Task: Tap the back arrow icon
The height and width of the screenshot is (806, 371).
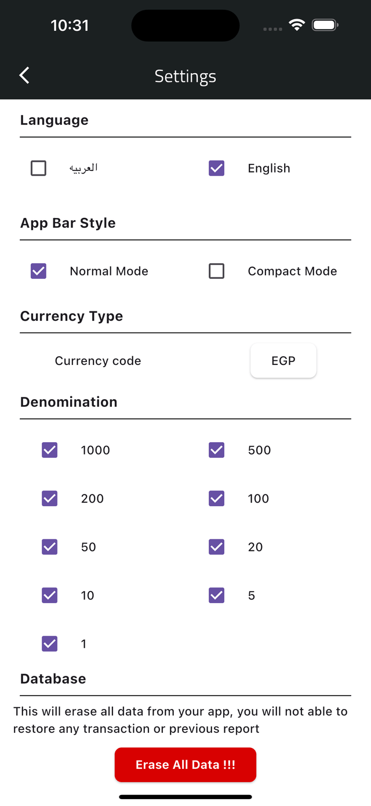Action: 24,76
